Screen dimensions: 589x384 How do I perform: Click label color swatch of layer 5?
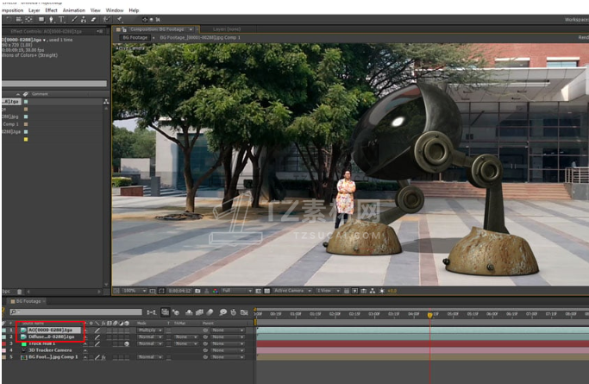pos(4,357)
